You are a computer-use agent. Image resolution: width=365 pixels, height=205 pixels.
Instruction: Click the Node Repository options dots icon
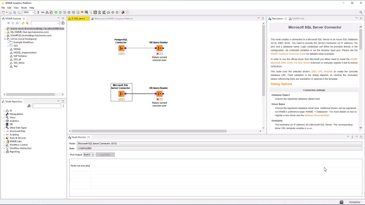coord(63,106)
